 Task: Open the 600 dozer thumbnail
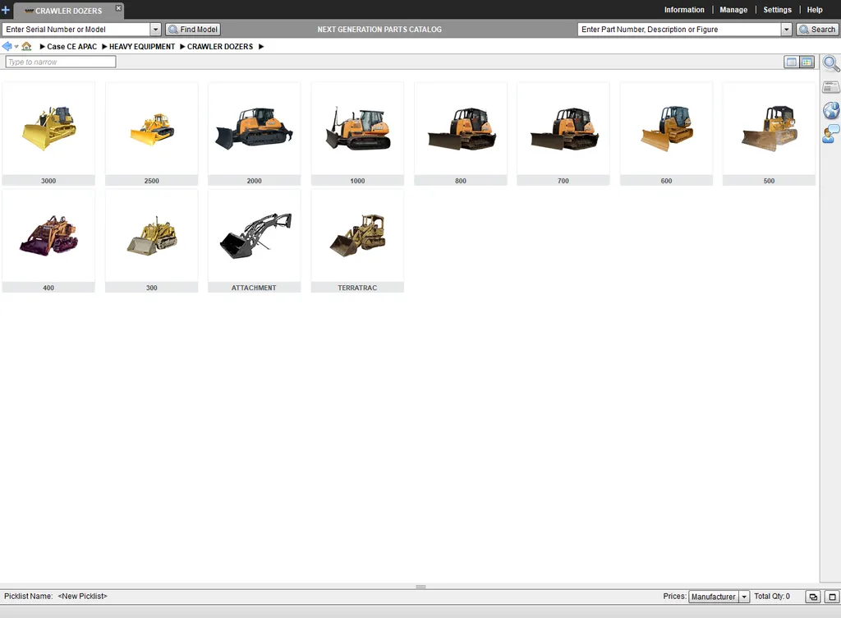(x=666, y=134)
